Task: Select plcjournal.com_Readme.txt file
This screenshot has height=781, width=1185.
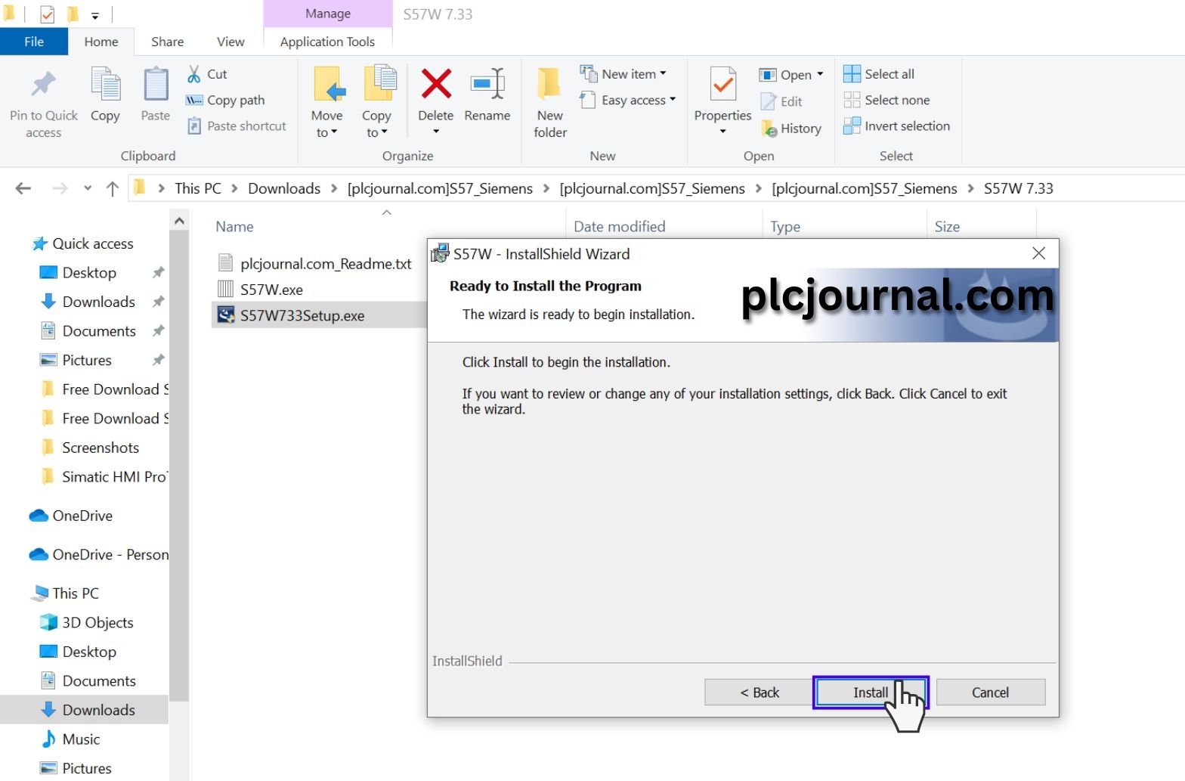Action: [326, 263]
